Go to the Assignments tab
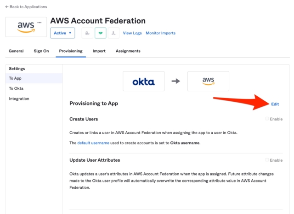 pyautogui.click(x=128, y=51)
